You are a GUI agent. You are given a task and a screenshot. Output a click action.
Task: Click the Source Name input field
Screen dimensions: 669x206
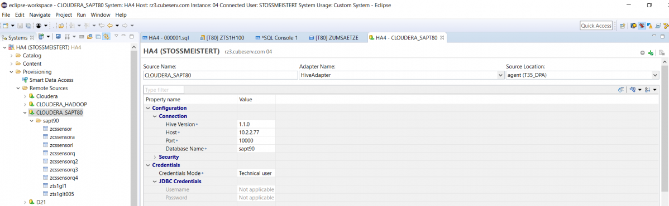tap(221, 75)
